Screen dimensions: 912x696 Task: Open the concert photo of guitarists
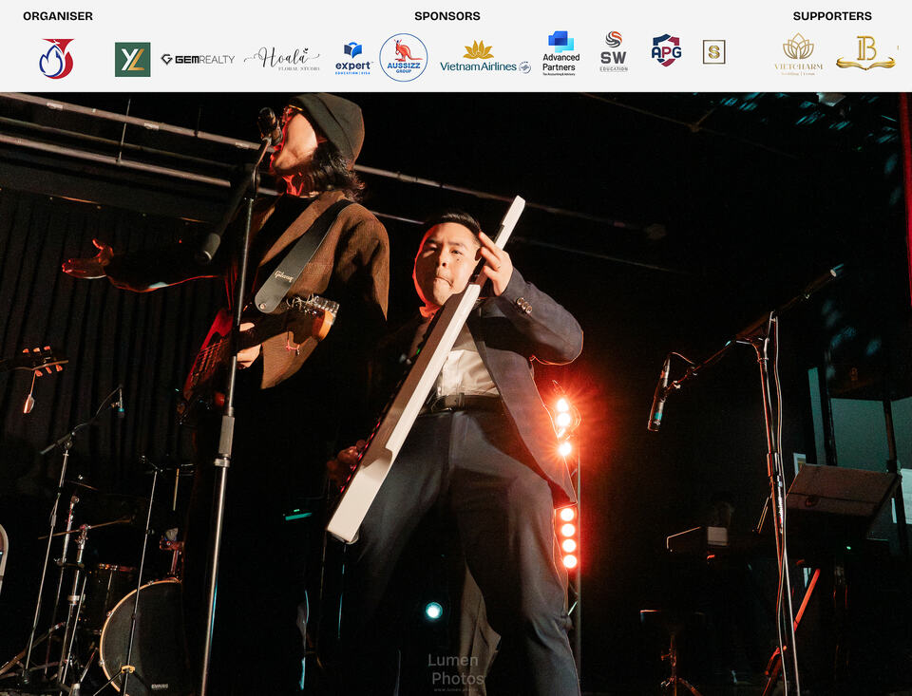[x=456, y=394]
